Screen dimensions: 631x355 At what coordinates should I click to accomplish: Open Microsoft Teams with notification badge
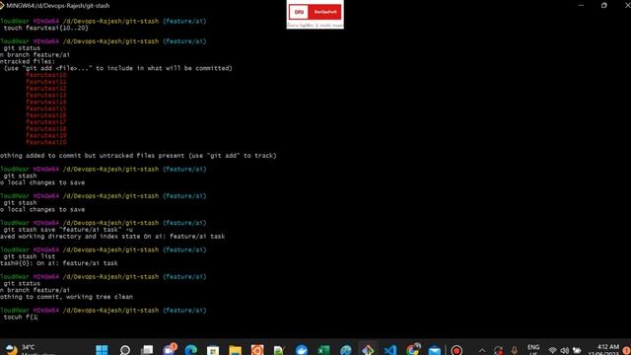tap(170, 349)
